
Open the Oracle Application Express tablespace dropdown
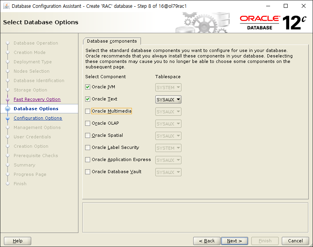click(168, 160)
